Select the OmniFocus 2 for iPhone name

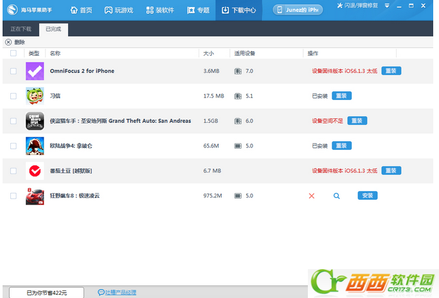tap(82, 71)
